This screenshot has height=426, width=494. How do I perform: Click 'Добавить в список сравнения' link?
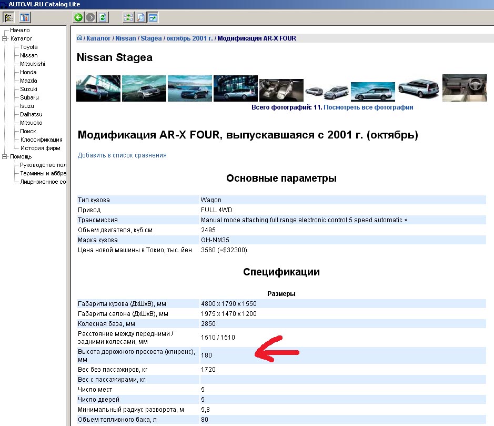(122, 155)
